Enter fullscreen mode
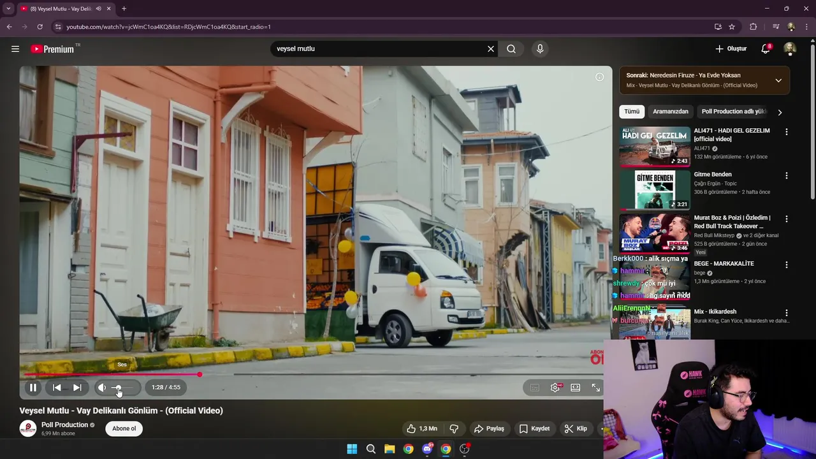 (x=595, y=387)
